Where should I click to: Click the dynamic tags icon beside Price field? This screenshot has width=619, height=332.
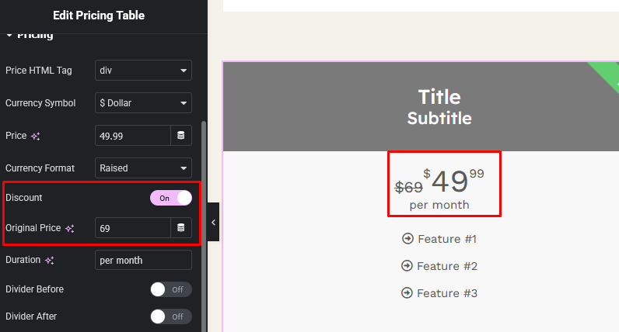tap(181, 136)
